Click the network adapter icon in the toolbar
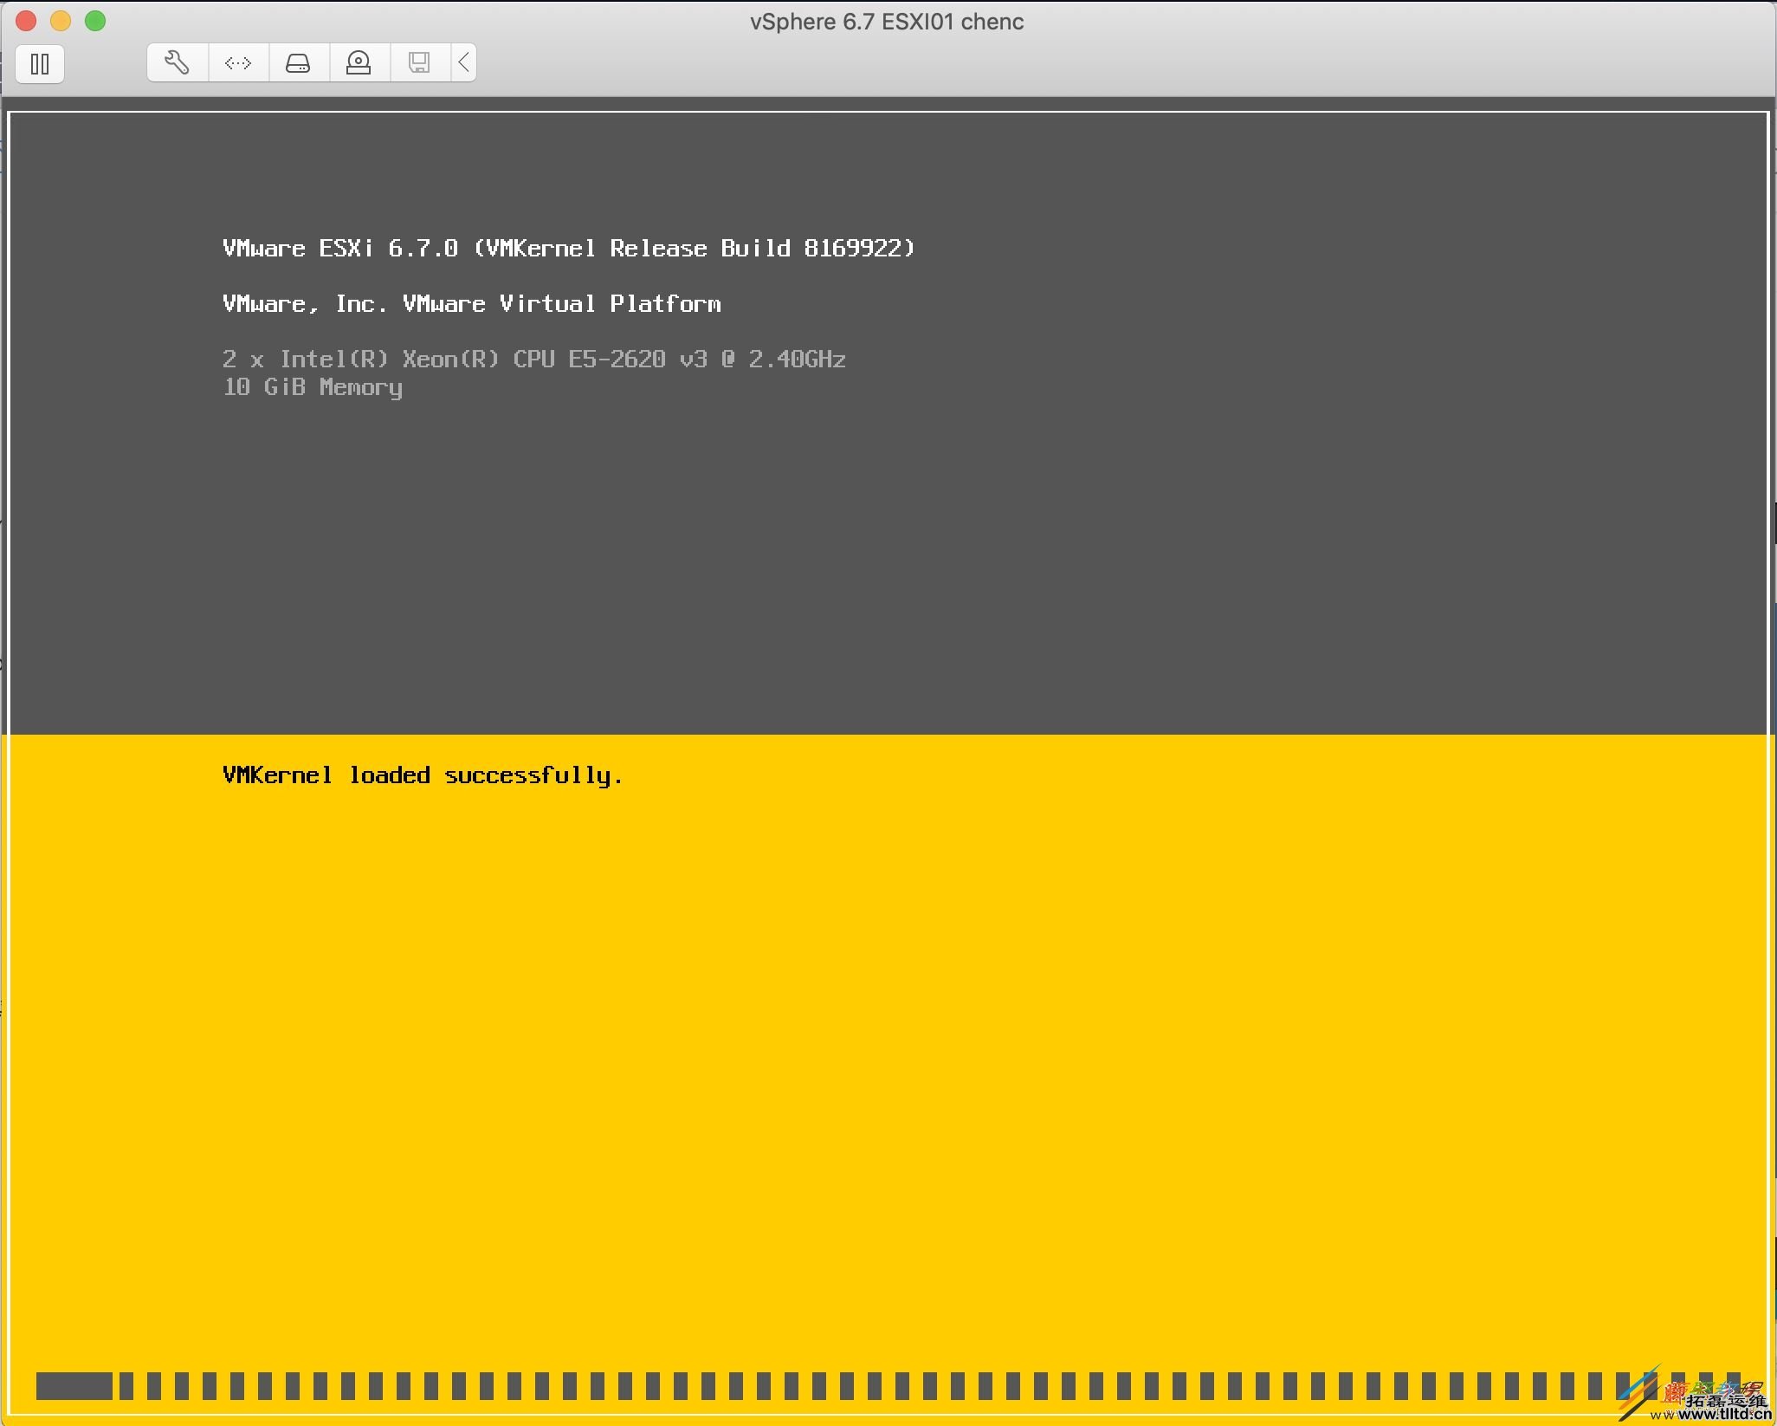Image resolution: width=1777 pixels, height=1426 pixels. (x=238, y=62)
